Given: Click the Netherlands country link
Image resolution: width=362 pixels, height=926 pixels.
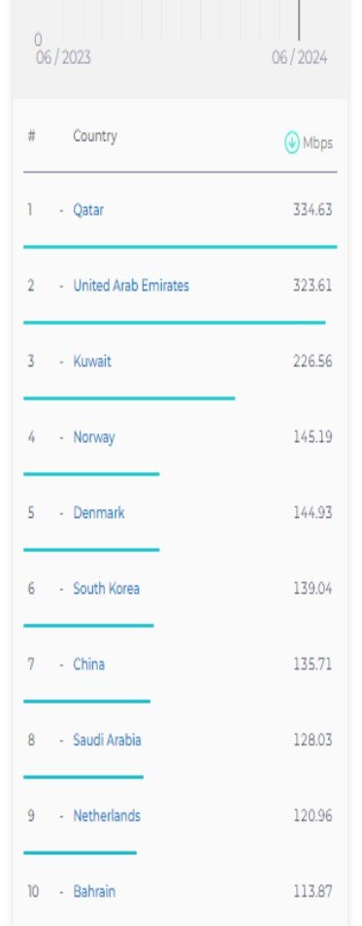Looking at the screenshot, I should pos(107,815).
